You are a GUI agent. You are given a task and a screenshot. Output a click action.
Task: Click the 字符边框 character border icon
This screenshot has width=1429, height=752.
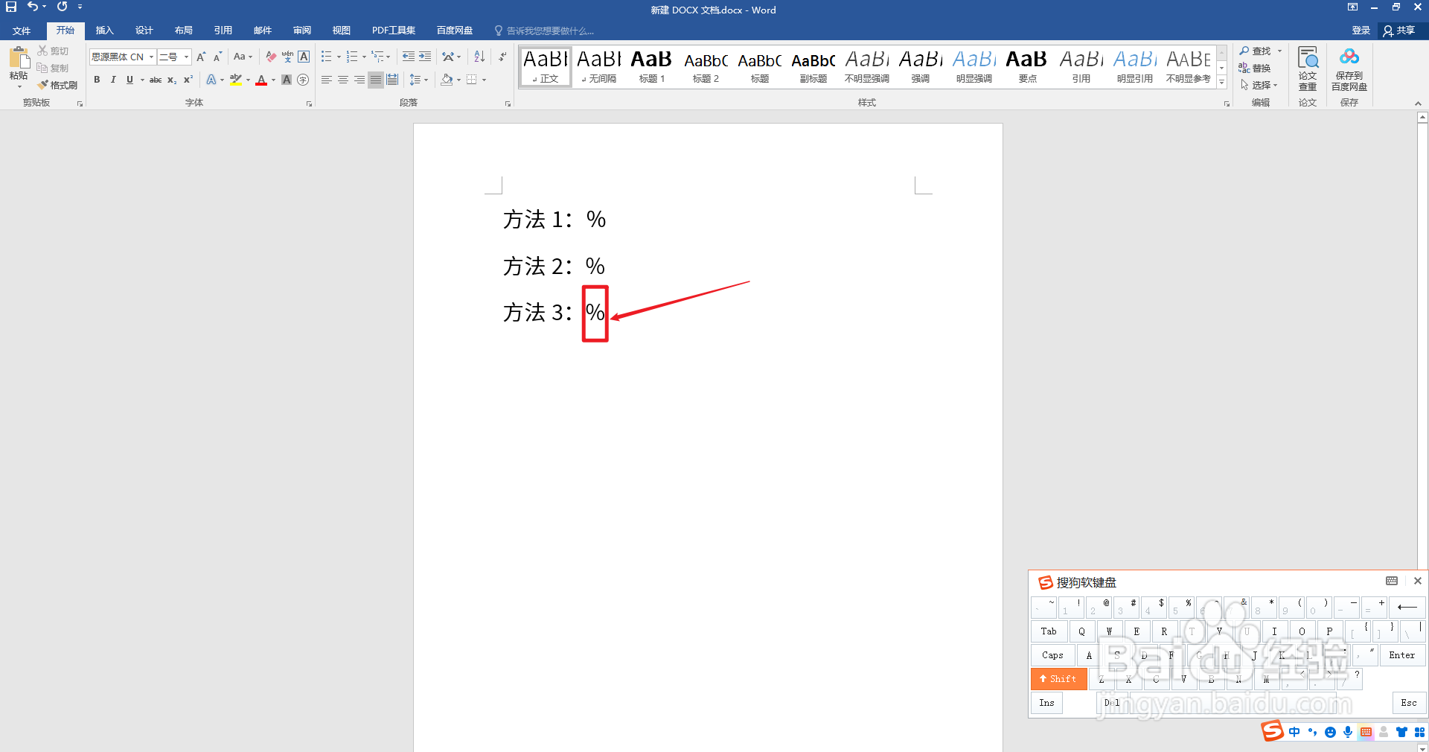pyautogui.click(x=303, y=56)
